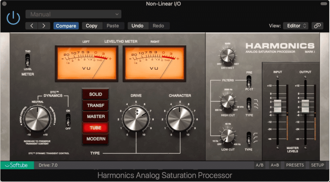Click the A=B copy button
Viewport: 330px width, 182px height.
275,165
